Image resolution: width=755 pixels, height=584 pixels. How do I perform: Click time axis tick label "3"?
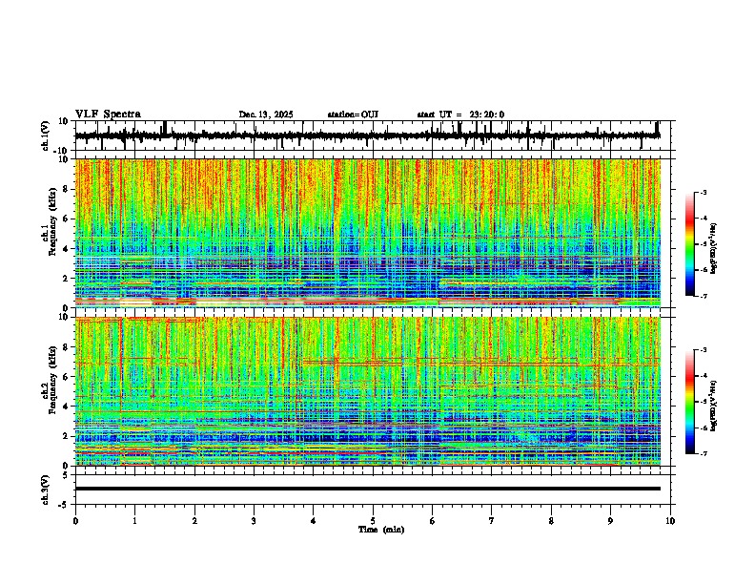254,521
